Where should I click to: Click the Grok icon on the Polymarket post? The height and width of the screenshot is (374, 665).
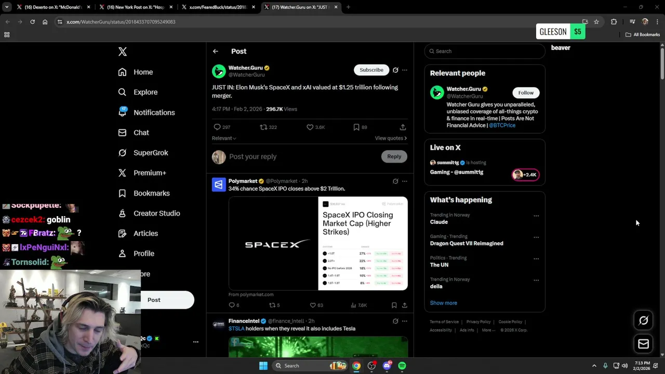[x=395, y=181]
